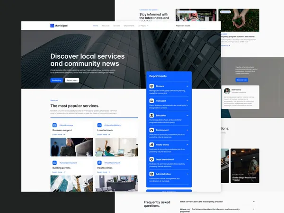Image resolution: width=284 pixels, height=213 pixels.
Task: Click the Legal department icon
Action: click(x=151, y=160)
